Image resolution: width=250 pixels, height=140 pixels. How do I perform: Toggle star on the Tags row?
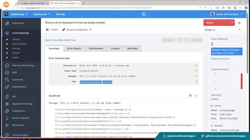(x=196, y=81)
